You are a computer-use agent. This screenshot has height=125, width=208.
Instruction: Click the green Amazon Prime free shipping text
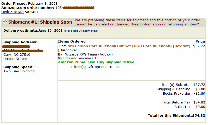click(96, 62)
